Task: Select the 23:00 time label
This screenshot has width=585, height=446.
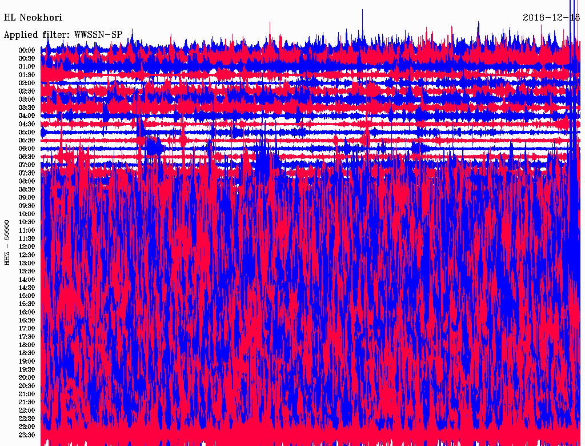Action: click(x=27, y=427)
